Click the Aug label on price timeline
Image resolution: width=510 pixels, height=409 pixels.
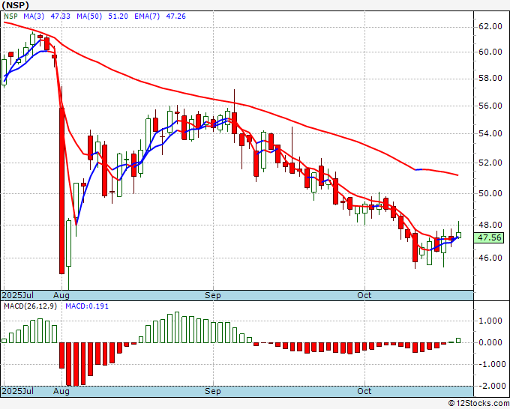tap(61, 295)
